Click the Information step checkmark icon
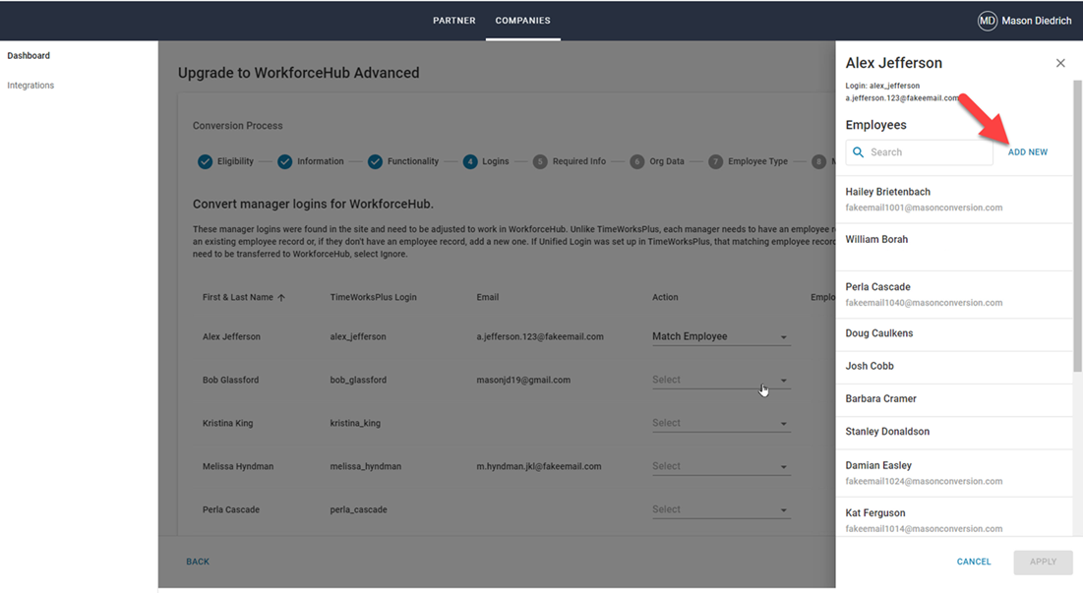Screen dimensions: 1083x593 pos(284,161)
